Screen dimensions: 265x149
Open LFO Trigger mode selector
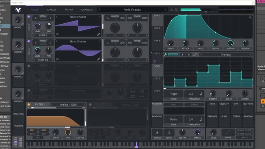click(173, 94)
